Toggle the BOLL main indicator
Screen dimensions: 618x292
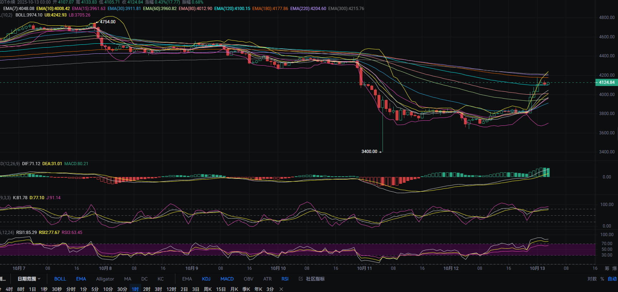[x=60, y=279]
